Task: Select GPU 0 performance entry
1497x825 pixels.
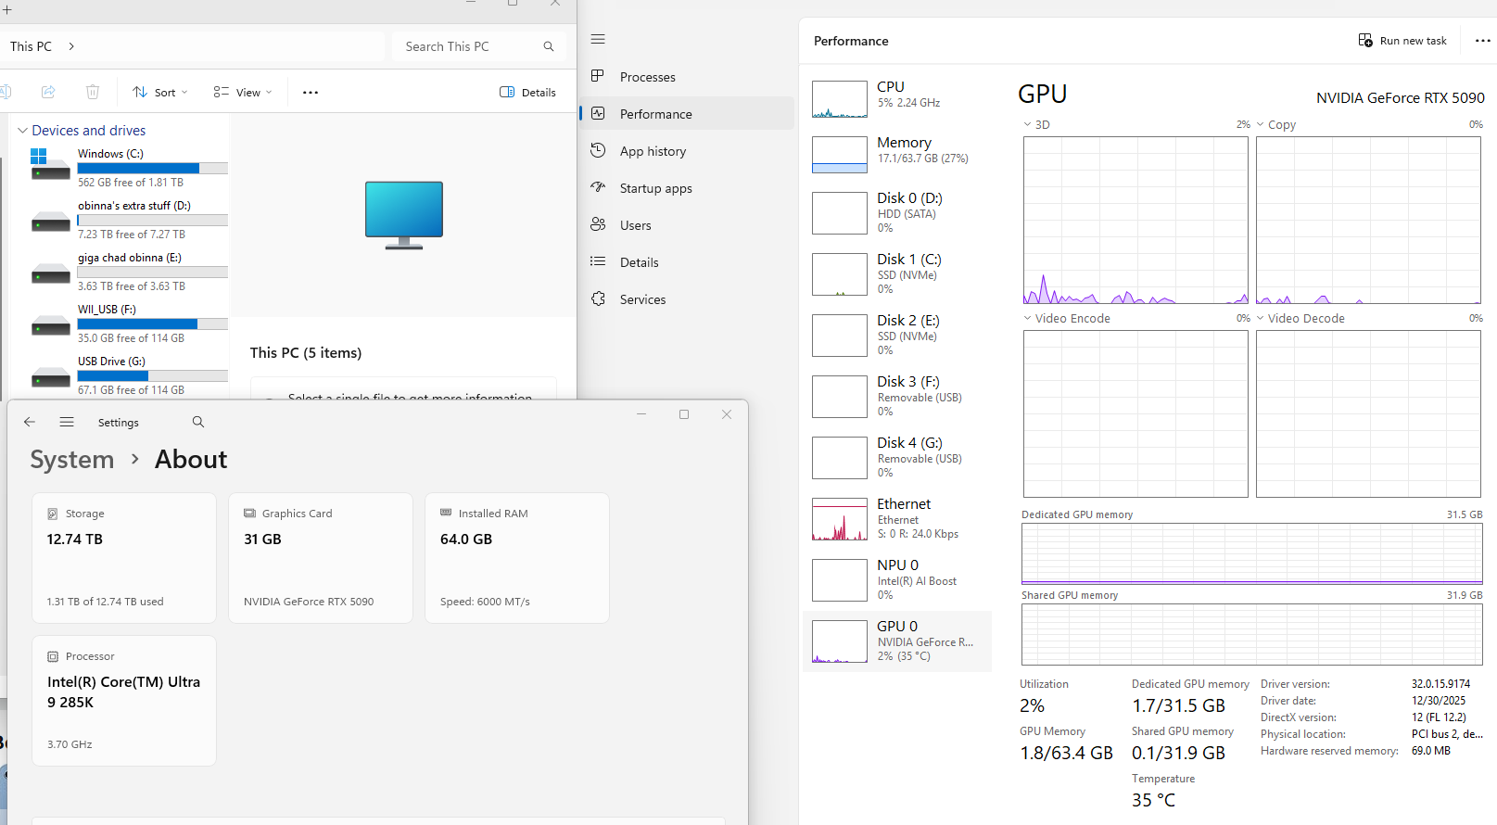Action: click(897, 641)
